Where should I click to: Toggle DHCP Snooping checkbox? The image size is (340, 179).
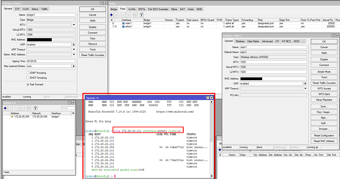point(28,78)
